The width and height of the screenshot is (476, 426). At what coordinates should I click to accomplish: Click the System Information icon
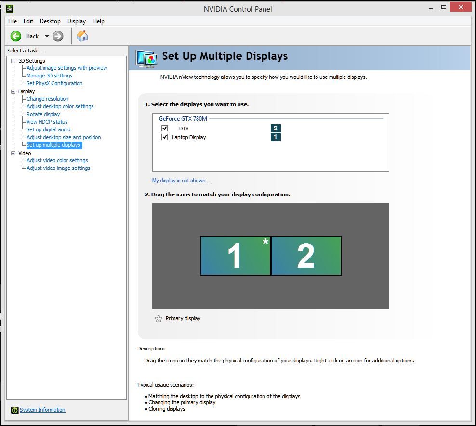(x=14, y=410)
